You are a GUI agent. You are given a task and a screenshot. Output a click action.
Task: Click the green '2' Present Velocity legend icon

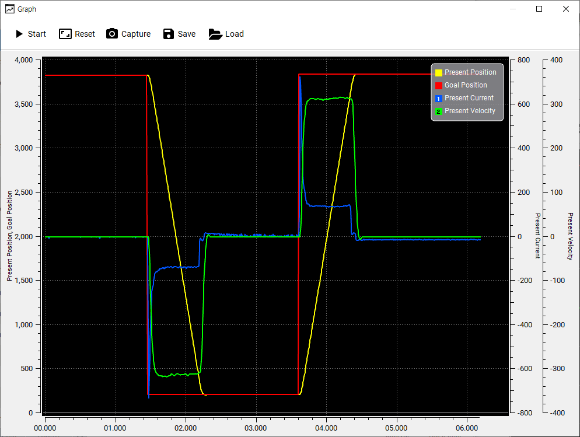click(438, 111)
